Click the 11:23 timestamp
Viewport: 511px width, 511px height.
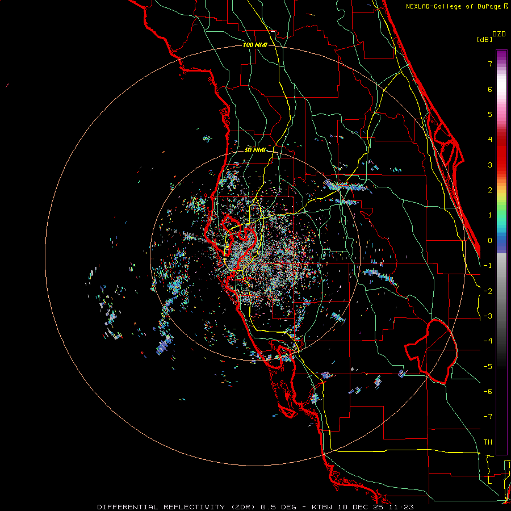(400, 507)
